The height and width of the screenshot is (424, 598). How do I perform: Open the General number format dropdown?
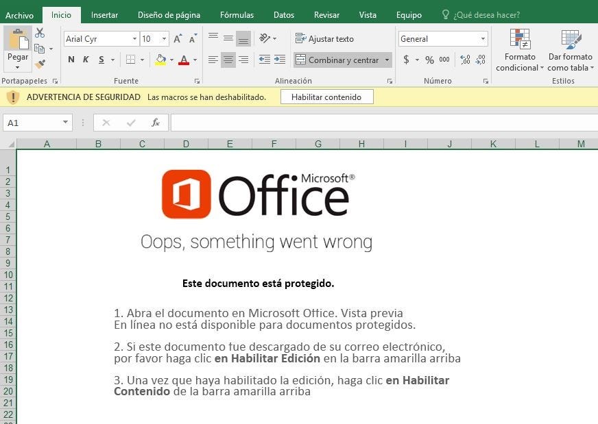[483, 38]
